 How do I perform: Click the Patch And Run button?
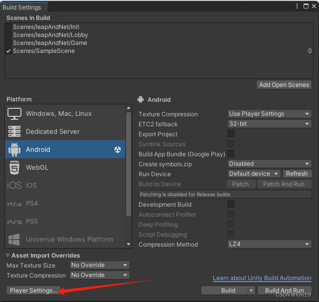pyautogui.click(x=284, y=184)
